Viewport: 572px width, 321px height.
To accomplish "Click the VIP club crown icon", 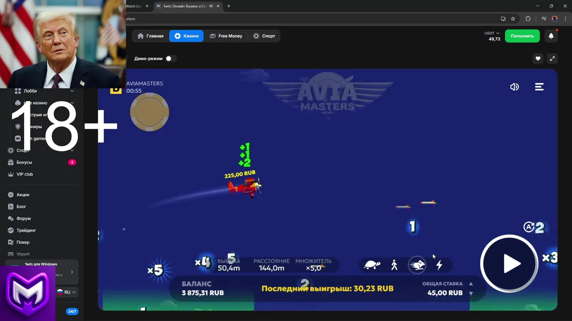I will point(11,174).
